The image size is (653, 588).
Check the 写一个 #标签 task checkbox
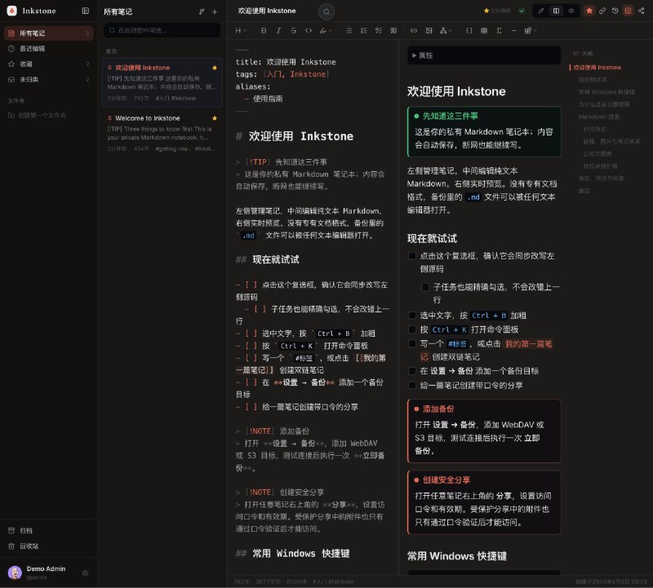pos(412,343)
